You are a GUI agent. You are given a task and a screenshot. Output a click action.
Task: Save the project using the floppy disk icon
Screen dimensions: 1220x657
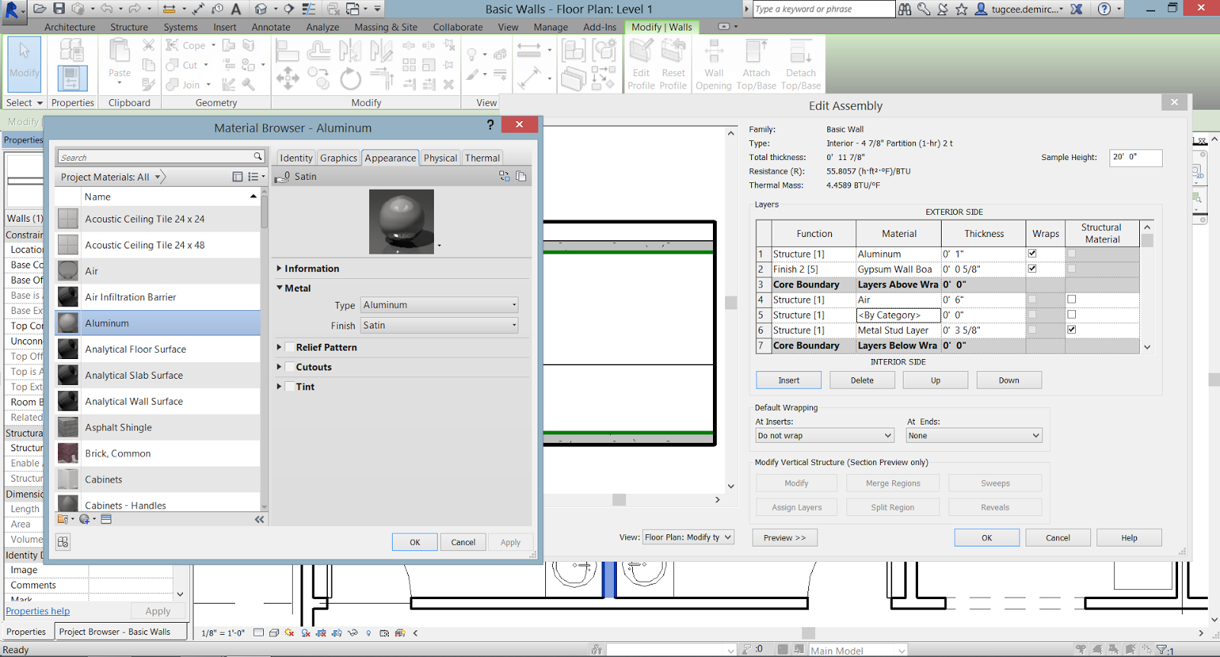pos(59,9)
